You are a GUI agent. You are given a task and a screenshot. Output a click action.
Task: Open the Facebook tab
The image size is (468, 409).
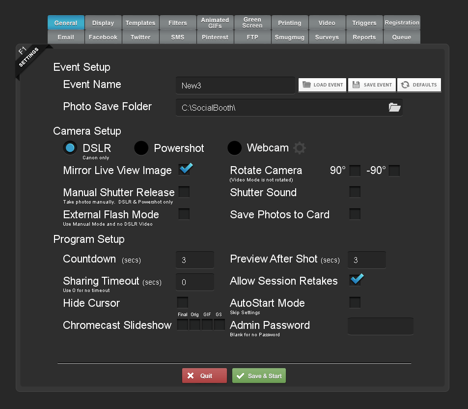point(103,37)
